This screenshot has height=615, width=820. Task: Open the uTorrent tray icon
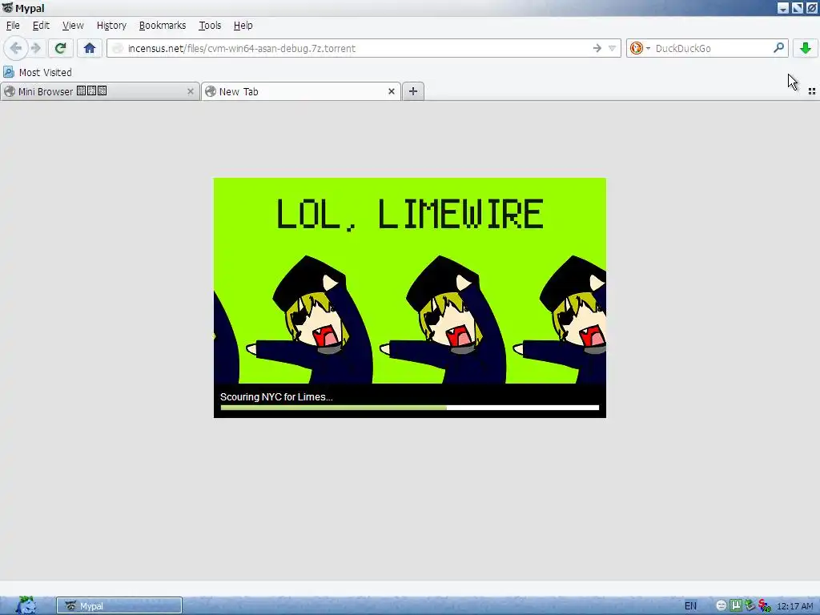click(735, 605)
